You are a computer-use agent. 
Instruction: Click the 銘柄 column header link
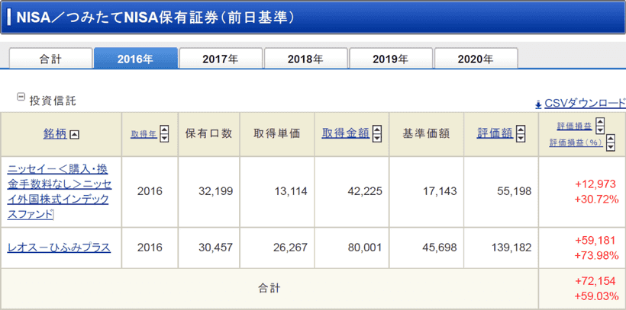tap(54, 134)
